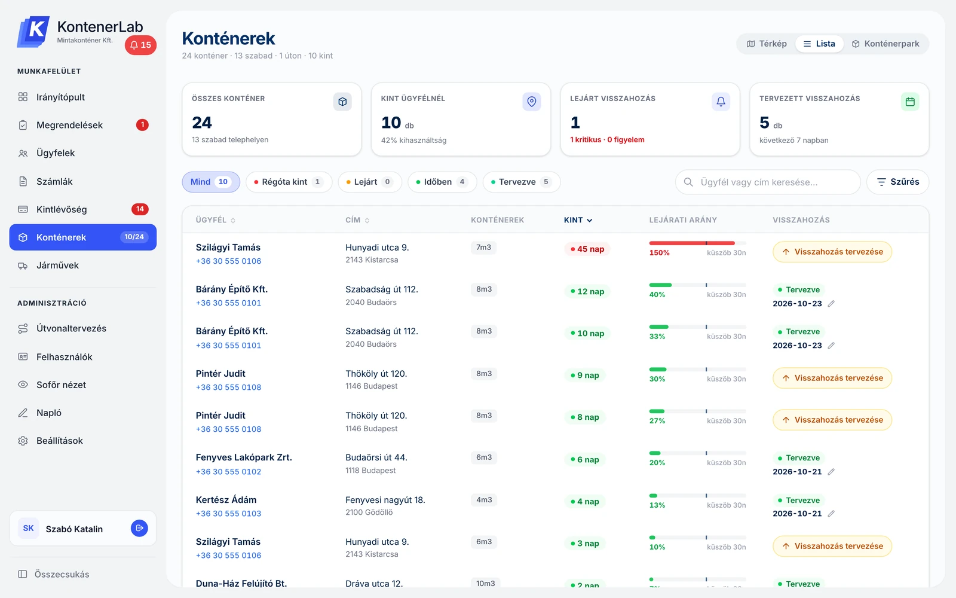The image size is (956, 598).
Task: Click the map pin icon in Kint ügyfélnél card
Action: (x=532, y=102)
